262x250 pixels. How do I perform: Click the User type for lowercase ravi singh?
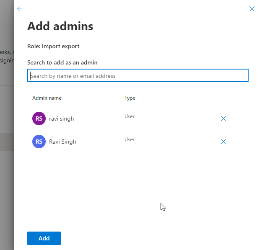coord(130,116)
